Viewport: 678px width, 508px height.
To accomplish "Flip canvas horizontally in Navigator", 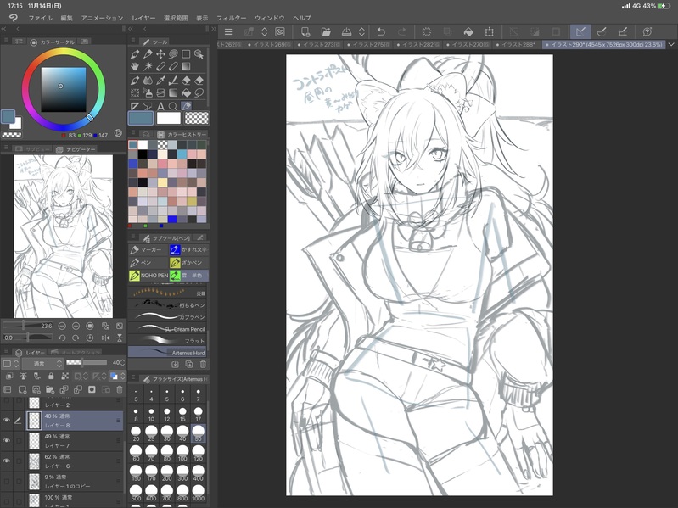I will (105, 338).
